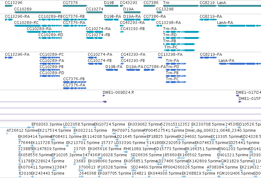261x178 pixels.
Task: Click the CG10274 gene label
Action: click(x=94, y=9)
